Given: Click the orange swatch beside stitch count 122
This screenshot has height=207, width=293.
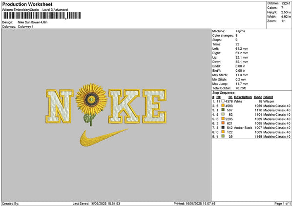Looking at the screenshot, I should [223, 132].
